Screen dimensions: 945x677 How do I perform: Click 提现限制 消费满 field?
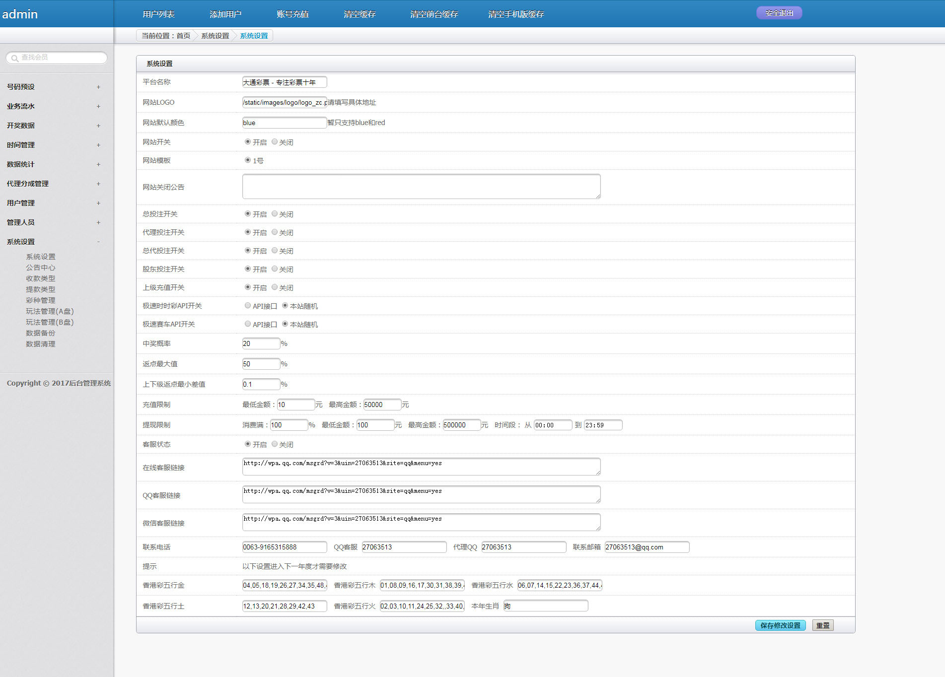(289, 425)
